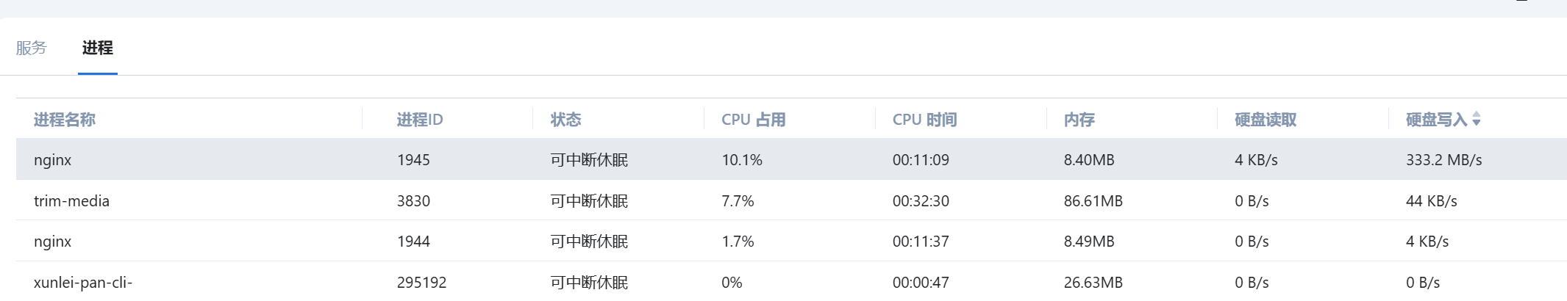
Task: Sort by CPU 时间 column header
Action: 924,120
